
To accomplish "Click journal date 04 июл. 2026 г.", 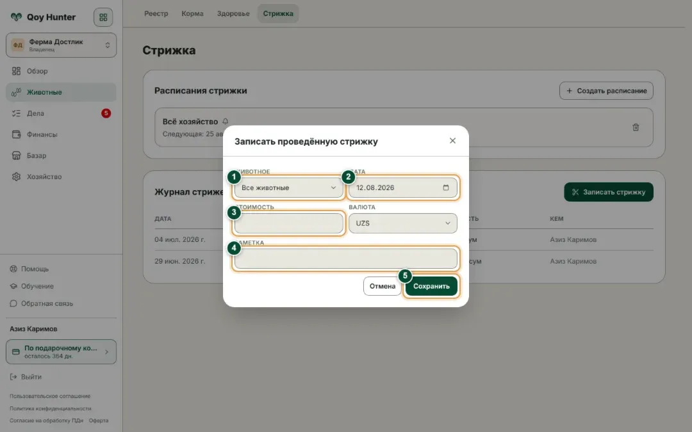I will pos(179,240).
